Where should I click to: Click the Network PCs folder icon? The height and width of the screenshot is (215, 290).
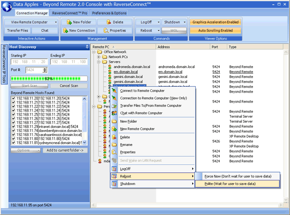tap(105, 57)
